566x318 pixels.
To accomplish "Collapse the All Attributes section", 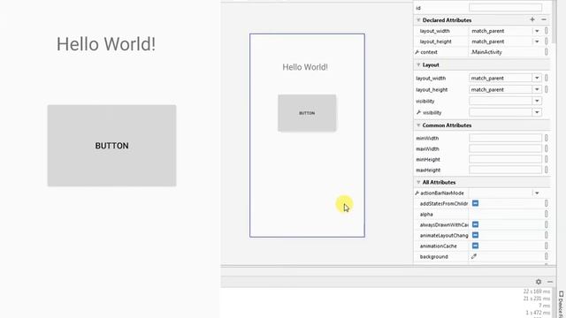I will (x=418, y=183).
